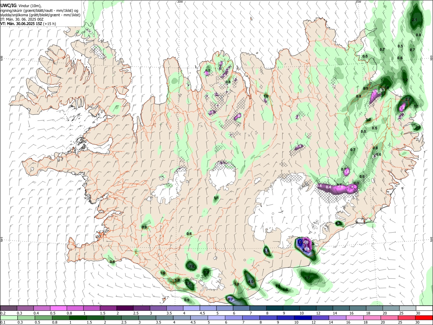The height and width of the screenshot is (325, 433).
Task: Click the snow legend swatch 6–7 mm
Action: coord(241,308)
